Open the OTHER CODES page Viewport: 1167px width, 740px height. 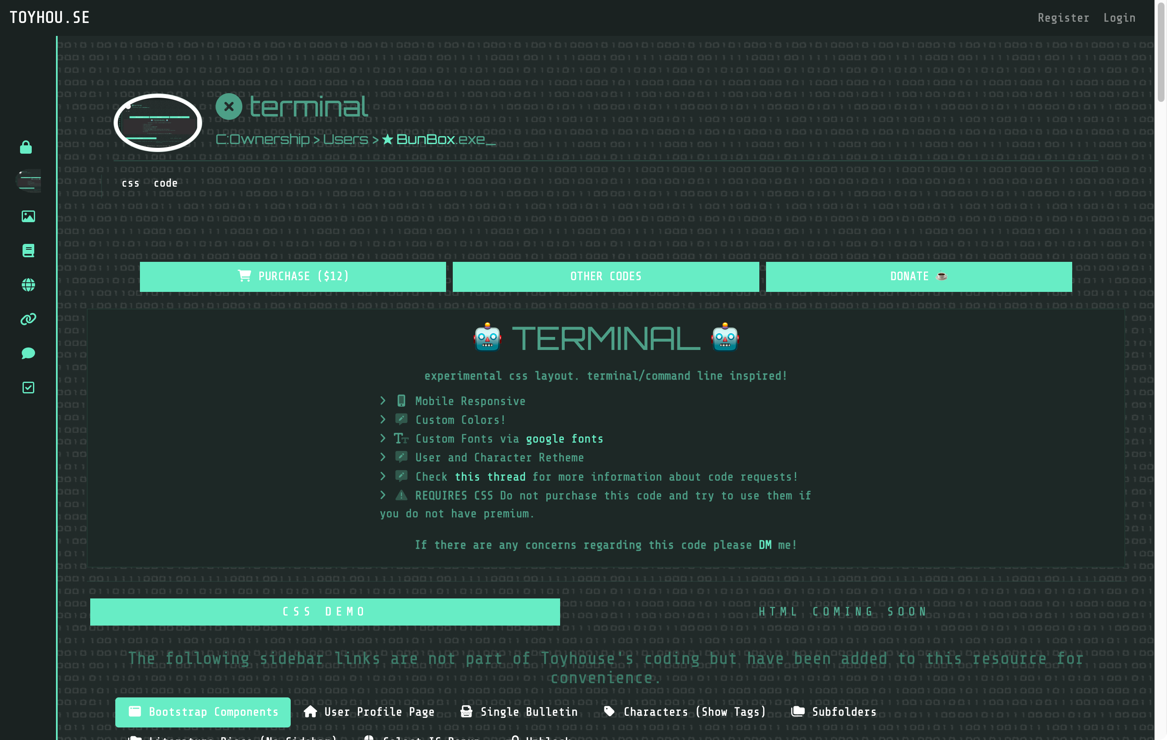point(606,276)
